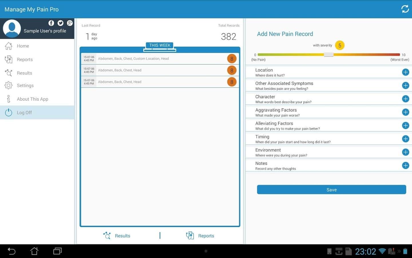The image size is (412, 258).
Task: Open the recent apps icon
Action: click(58, 251)
